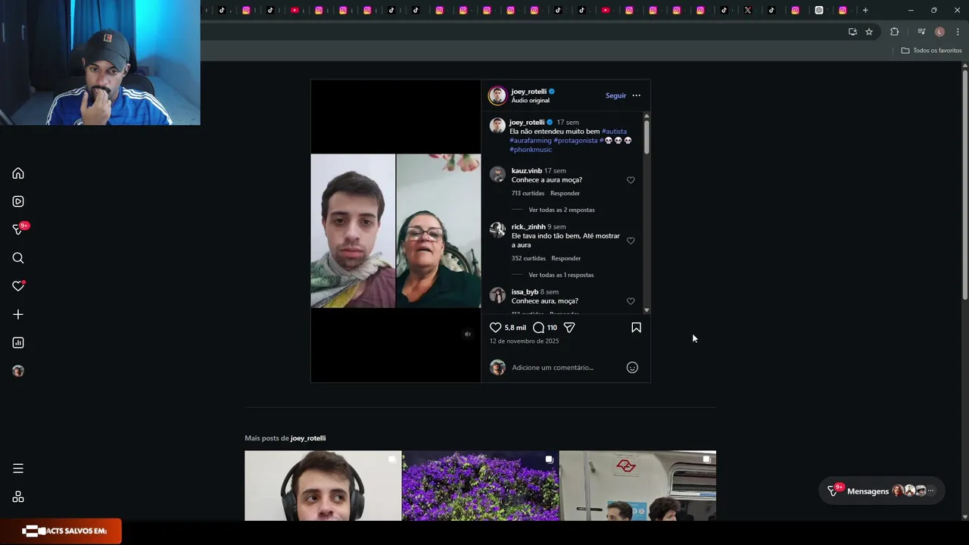Screen dimensions: 969x545
Task: Open the sidebar hamburger More menu
Action: coord(18,469)
